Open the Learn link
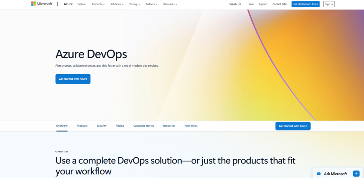364x178 pixels. pos(251,4)
